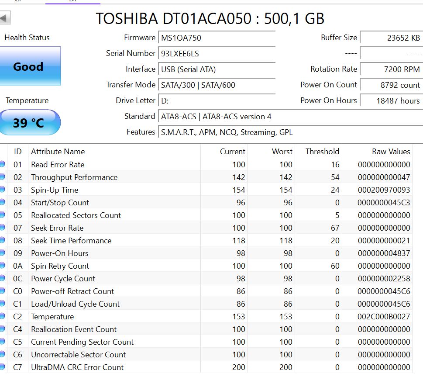The image size is (423, 377).
Task: Select the Load/Unload Cycle Count row
Action: tap(206, 304)
